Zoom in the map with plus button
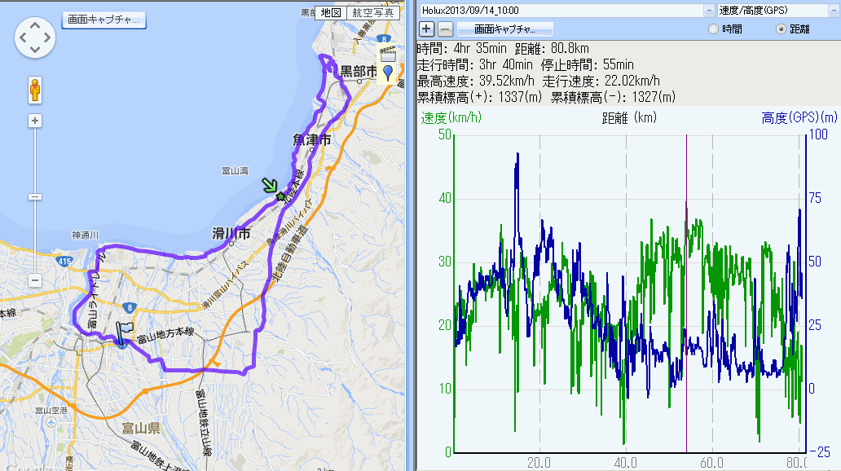The image size is (841, 471). click(x=35, y=121)
